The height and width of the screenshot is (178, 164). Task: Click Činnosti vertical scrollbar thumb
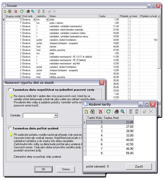click(159, 43)
